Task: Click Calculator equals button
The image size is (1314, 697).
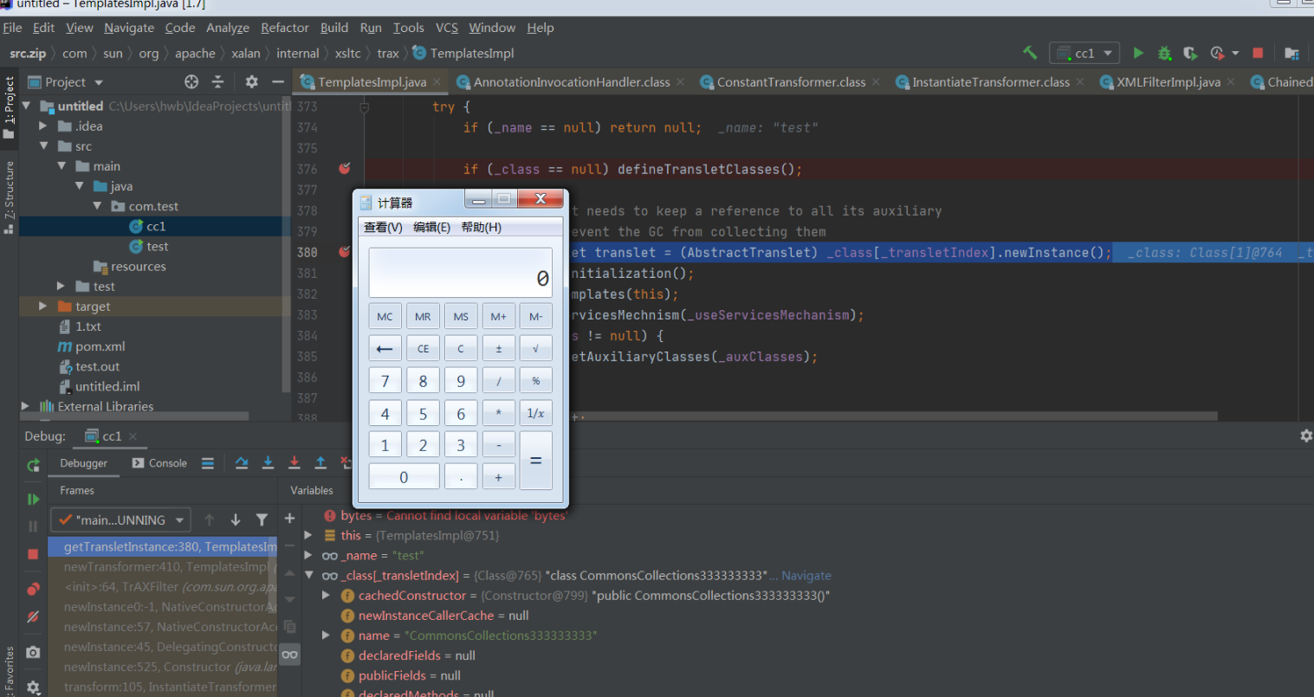Action: [535, 461]
